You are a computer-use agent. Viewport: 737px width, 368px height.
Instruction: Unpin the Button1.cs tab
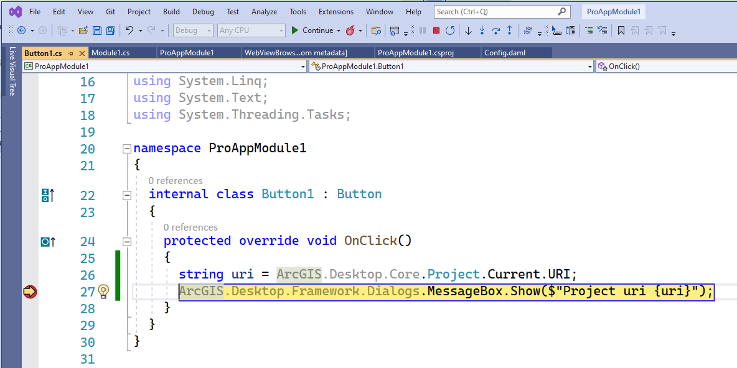coord(70,53)
